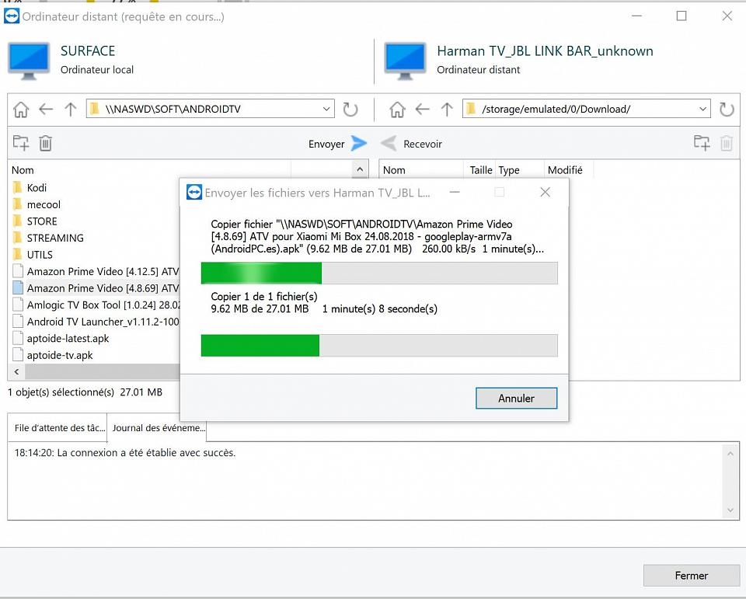Screen dimensions: 746x599
Task: Click TeamViewer logo in main title bar
Action: (x=12, y=16)
